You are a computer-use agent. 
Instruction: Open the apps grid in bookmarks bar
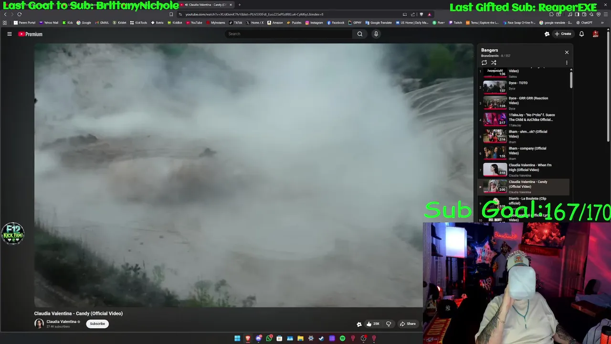pos(5,22)
